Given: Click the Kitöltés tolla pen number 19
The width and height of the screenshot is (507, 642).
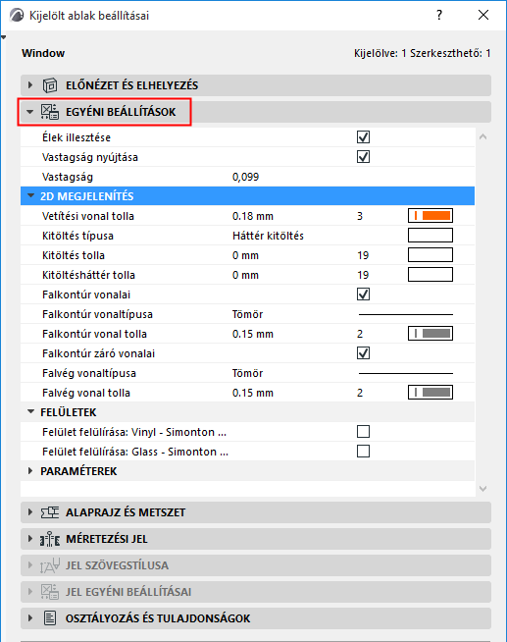Looking at the screenshot, I should click(x=363, y=255).
